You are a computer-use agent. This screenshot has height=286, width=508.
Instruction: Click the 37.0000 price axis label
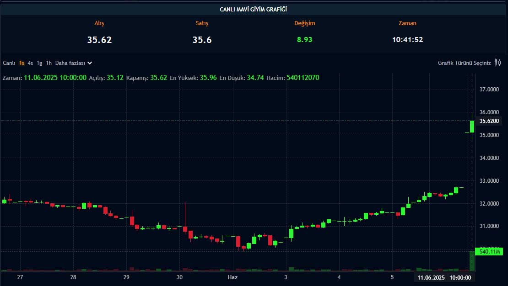[x=489, y=89]
